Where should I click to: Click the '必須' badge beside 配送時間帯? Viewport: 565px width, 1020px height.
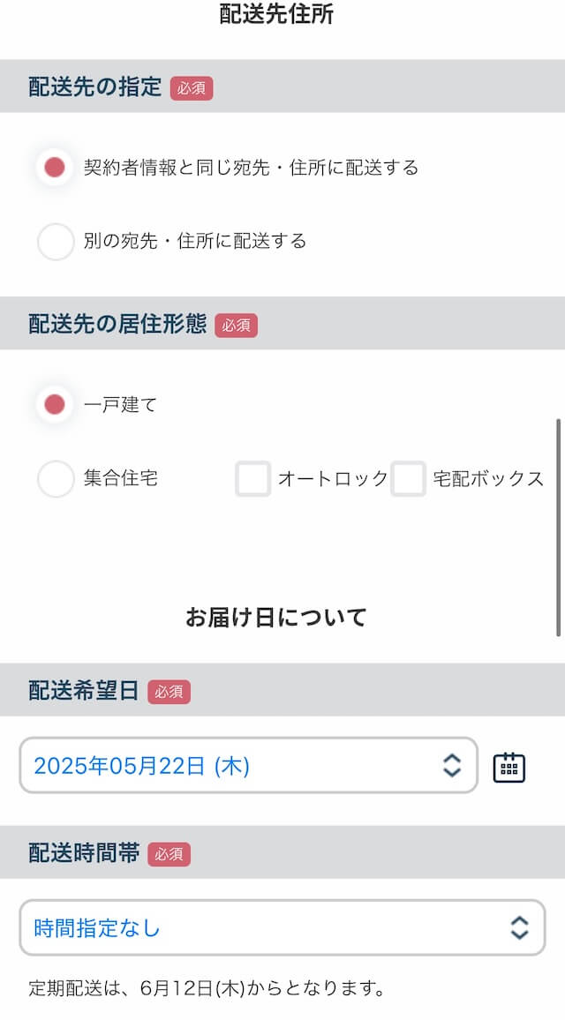point(169,853)
